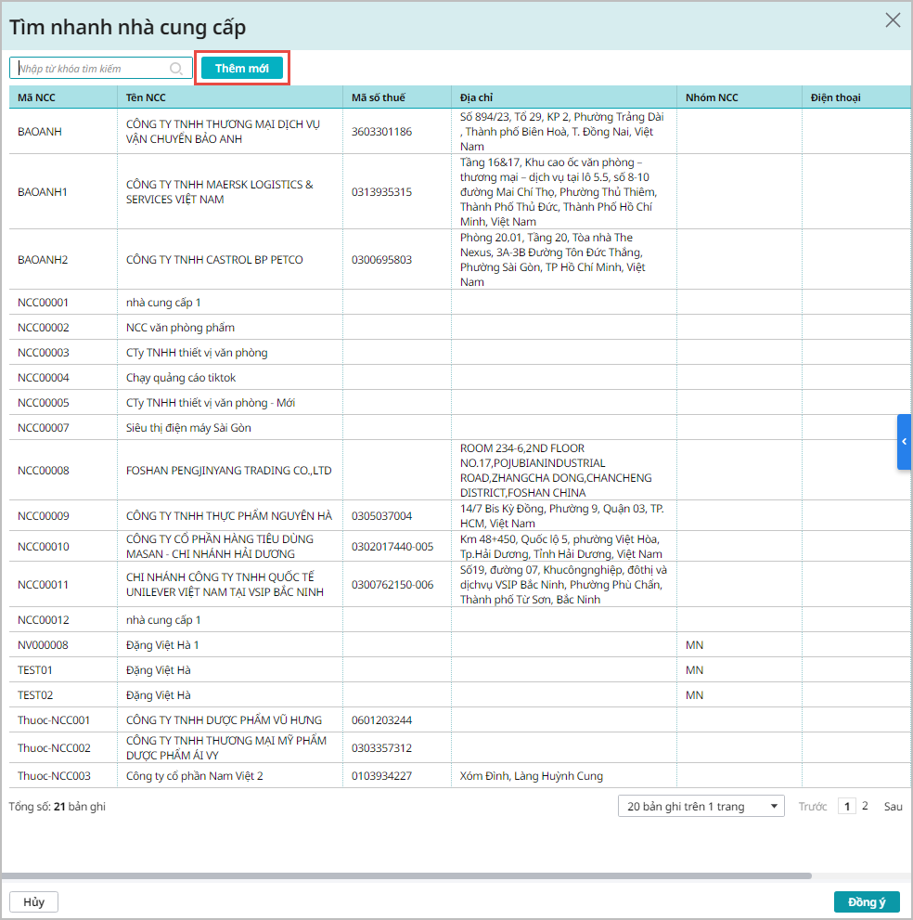Click the search magnifier icon
The width and height of the screenshot is (913, 920).
point(176,69)
